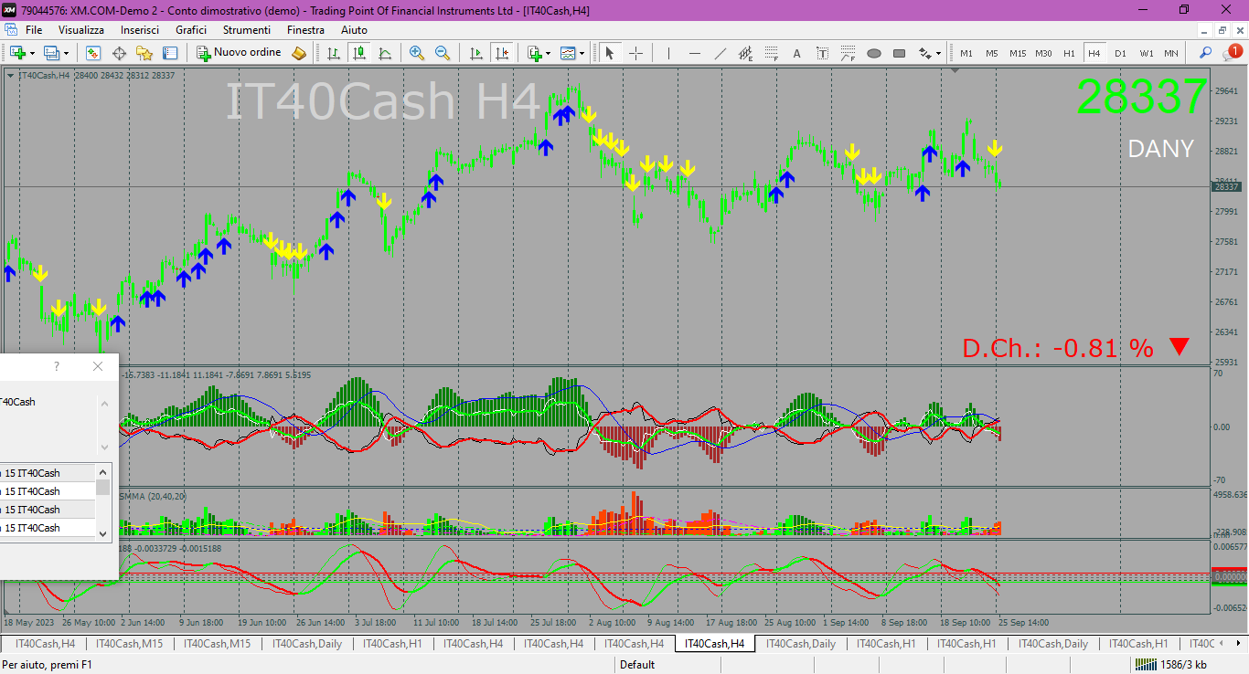Activate the standard cursor pointer
This screenshot has width=1249, height=674.
pyautogui.click(x=610, y=53)
